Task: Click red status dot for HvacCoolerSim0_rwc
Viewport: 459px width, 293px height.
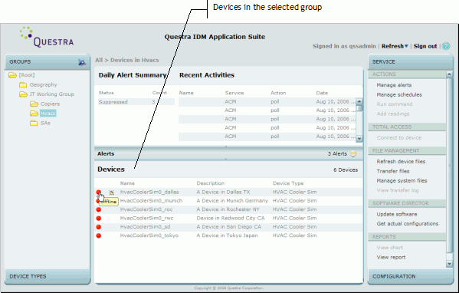Action: pyautogui.click(x=99, y=219)
